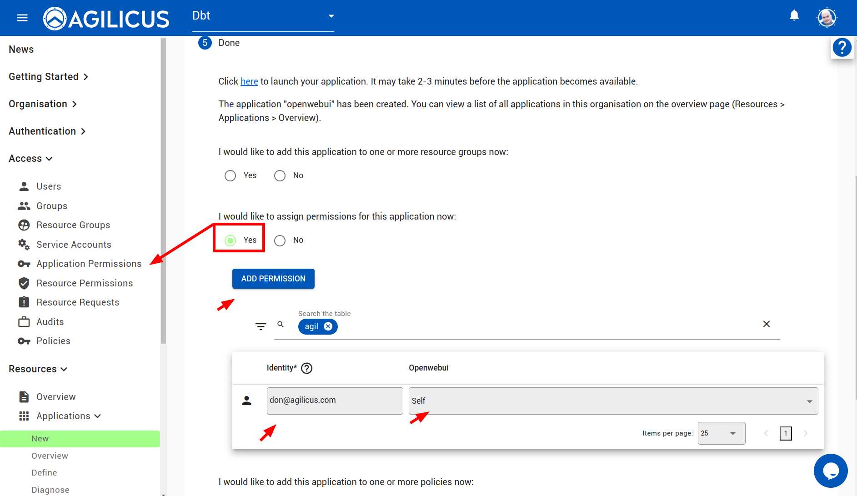Click the chat bubble icon
Screen dimensions: 857x496
click(831, 471)
